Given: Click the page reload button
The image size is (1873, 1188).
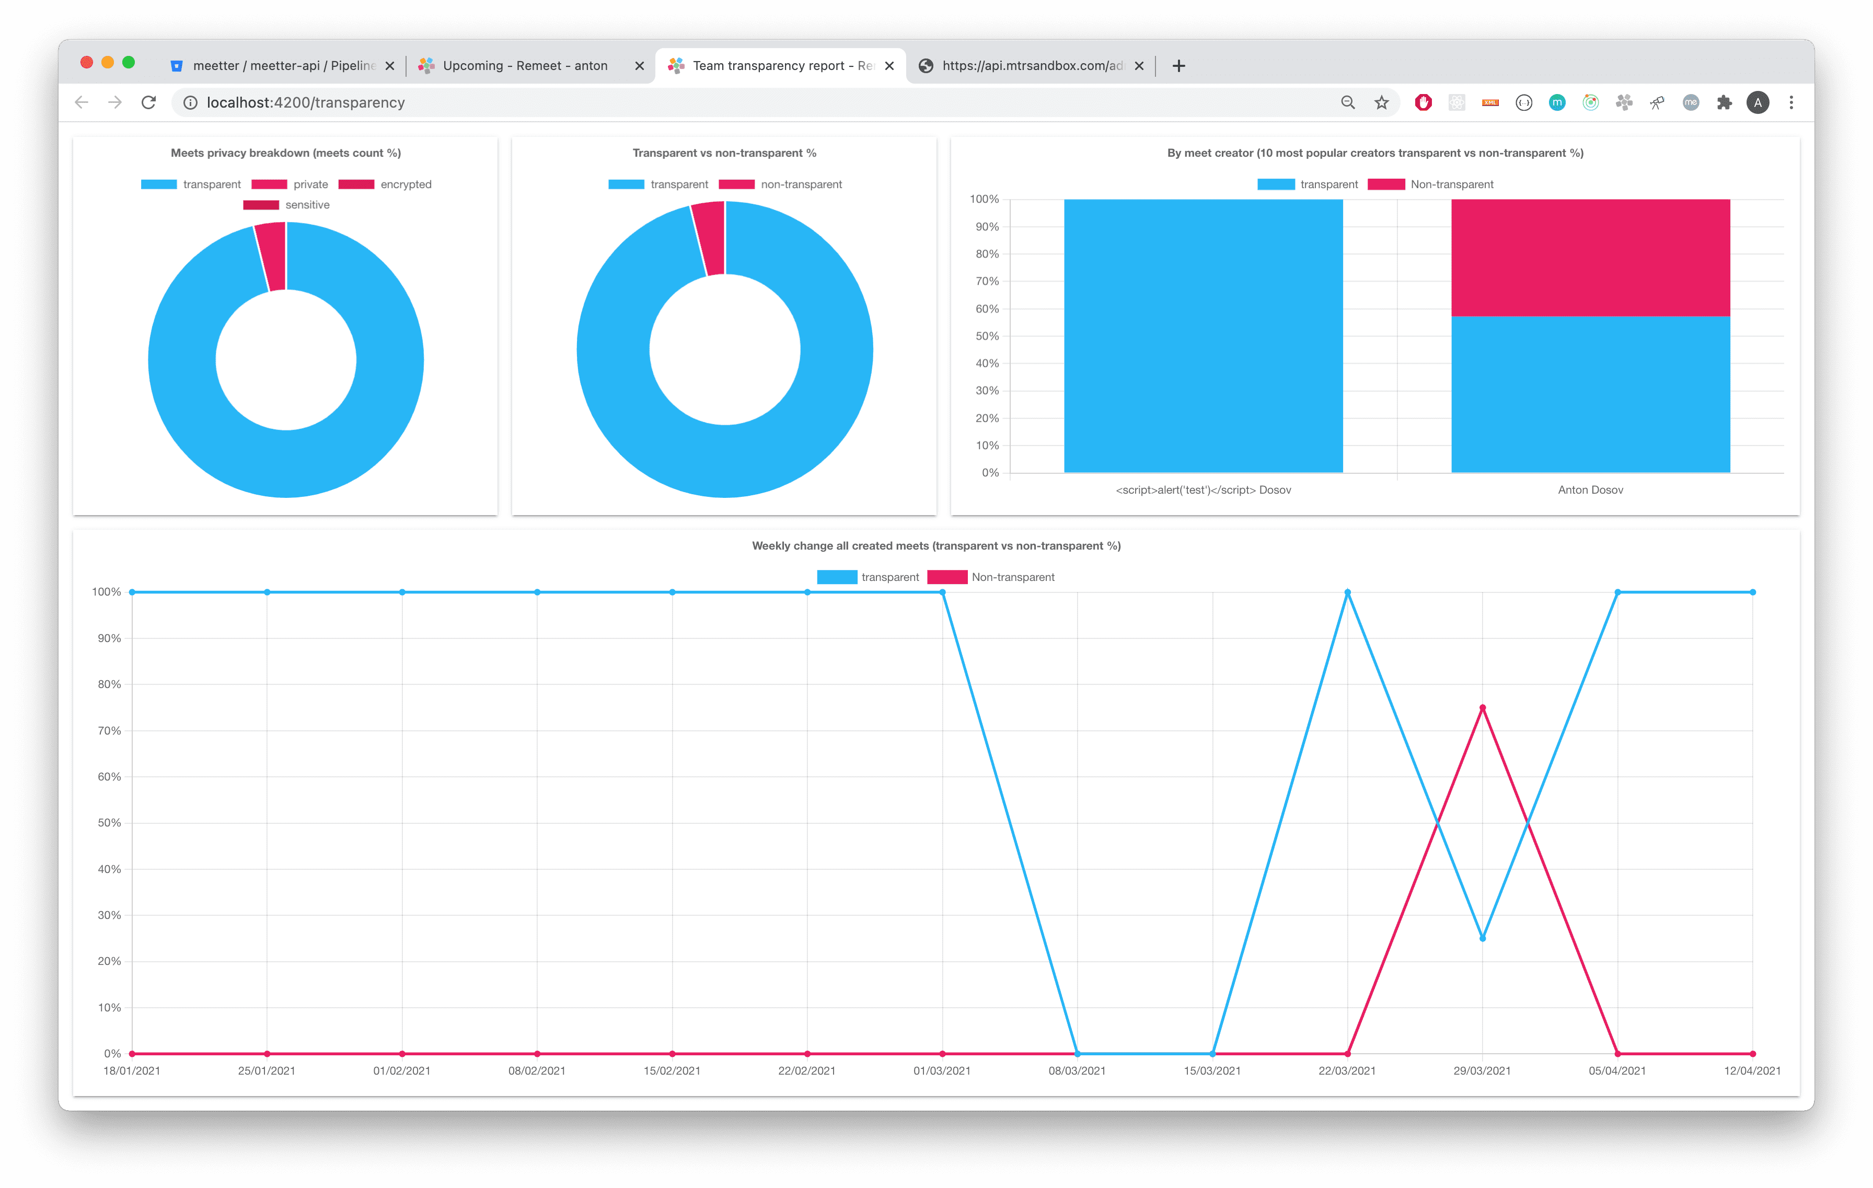Looking at the screenshot, I should [148, 102].
